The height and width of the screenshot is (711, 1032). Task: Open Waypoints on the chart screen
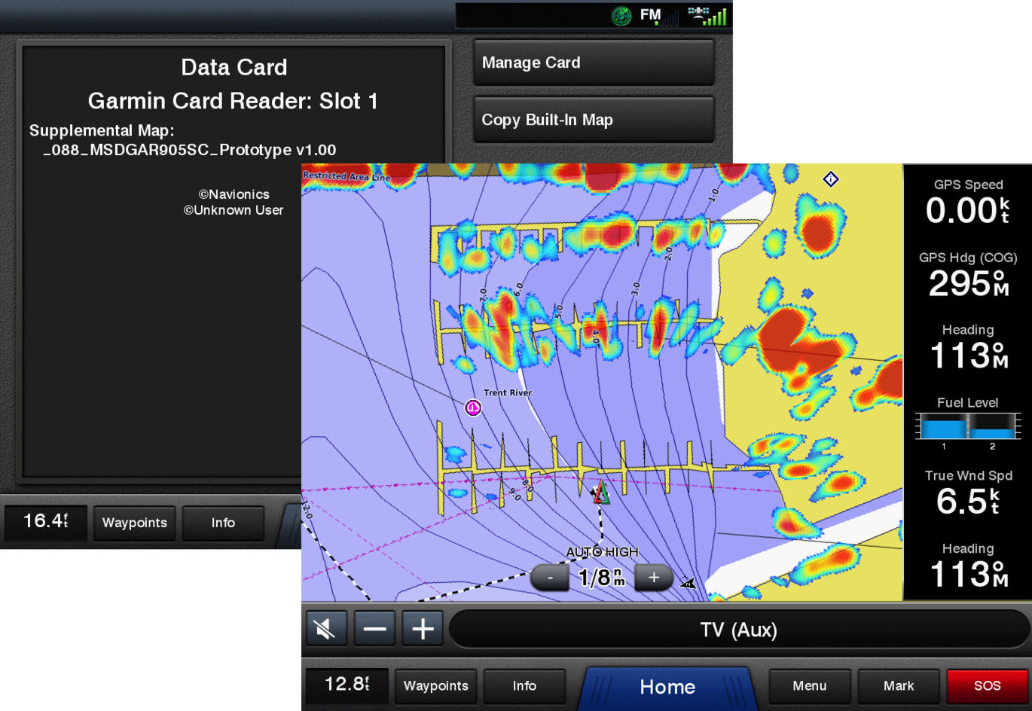click(x=436, y=685)
